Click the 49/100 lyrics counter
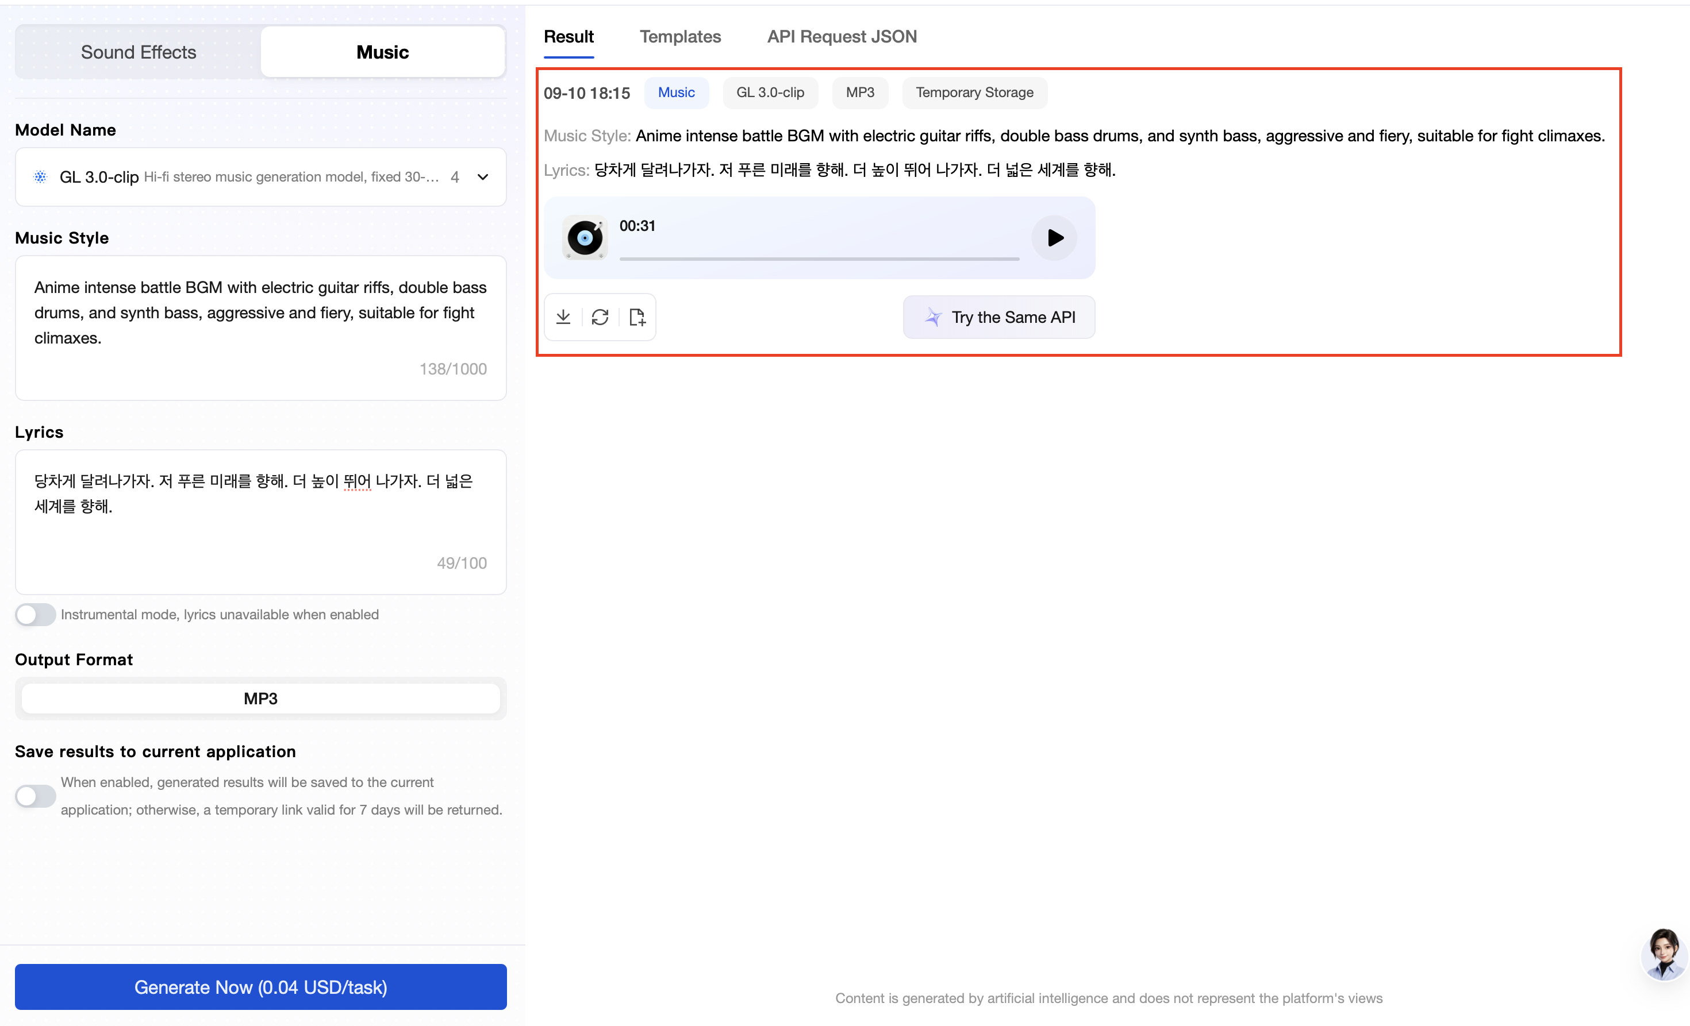The image size is (1690, 1026). pos(462,562)
